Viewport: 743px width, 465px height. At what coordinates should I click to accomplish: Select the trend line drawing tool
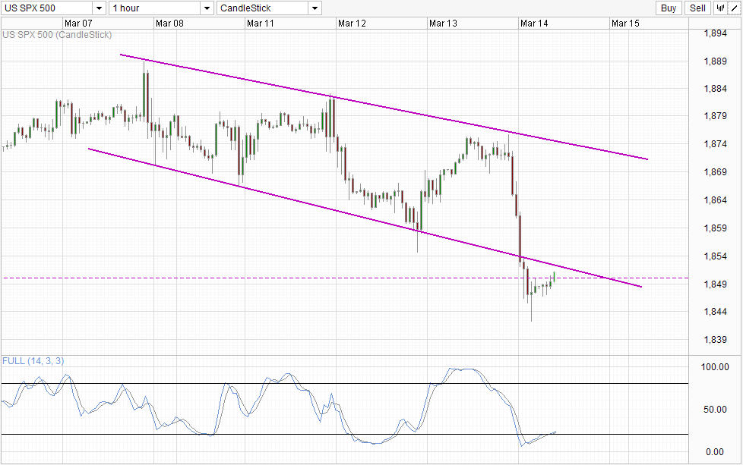coord(735,8)
